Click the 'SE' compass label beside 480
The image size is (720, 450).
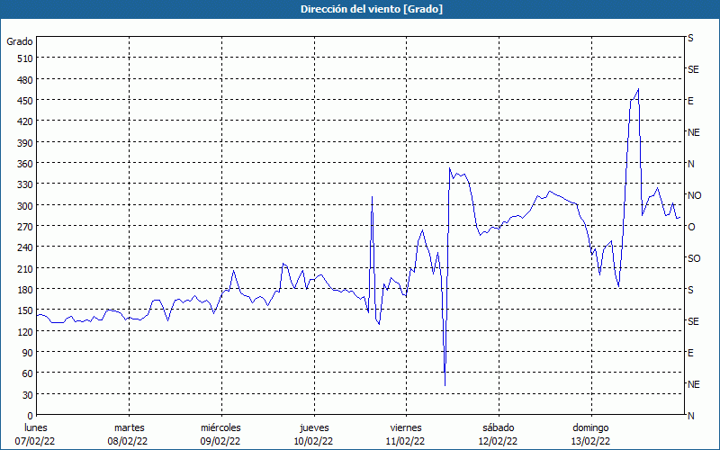point(693,69)
